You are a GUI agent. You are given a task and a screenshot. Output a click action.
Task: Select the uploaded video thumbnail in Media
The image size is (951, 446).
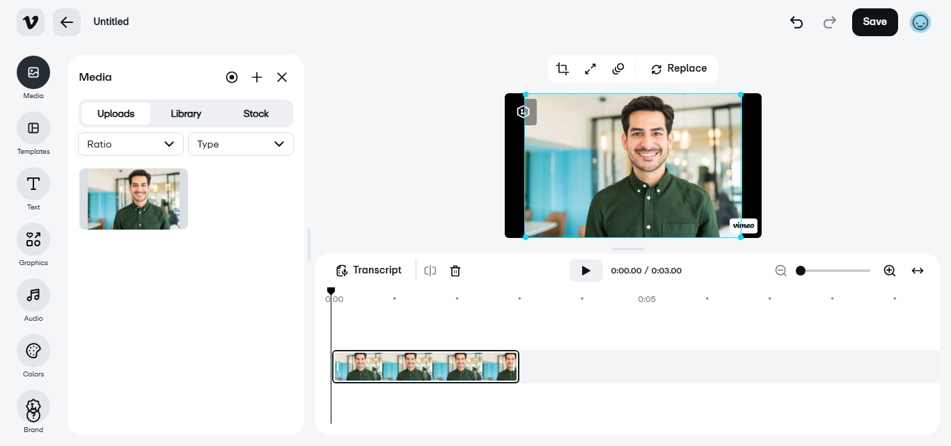[x=133, y=198]
